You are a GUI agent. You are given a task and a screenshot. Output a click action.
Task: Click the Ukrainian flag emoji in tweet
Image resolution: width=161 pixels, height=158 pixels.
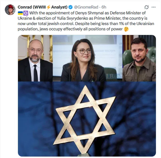click(x=20, y=13)
